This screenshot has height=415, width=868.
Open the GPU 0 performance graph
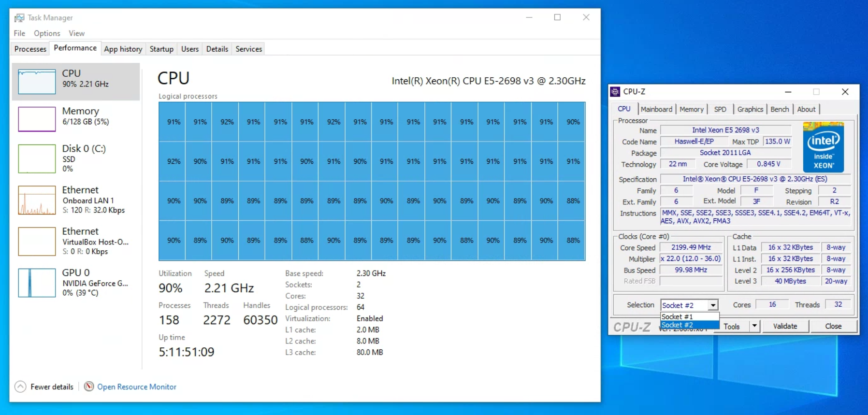(x=37, y=283)
